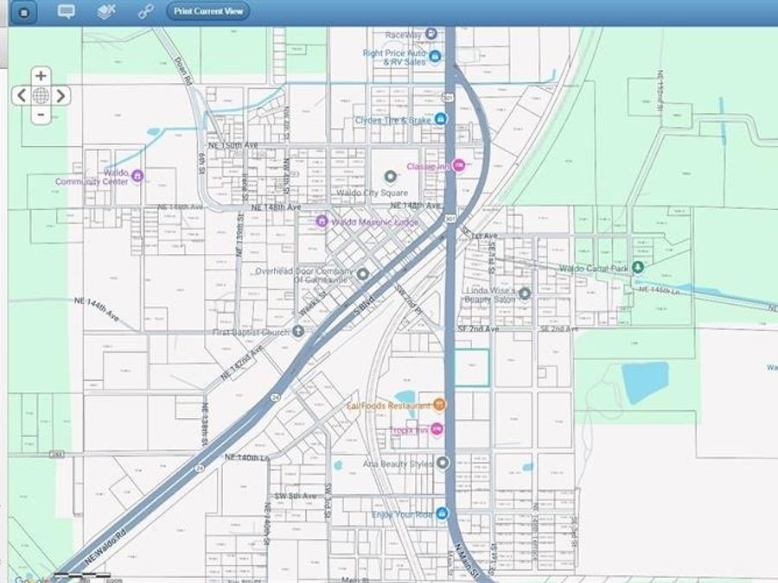Click the left arrow navigation control
Screen dimensions: 778x583
[x=21, y=96]
